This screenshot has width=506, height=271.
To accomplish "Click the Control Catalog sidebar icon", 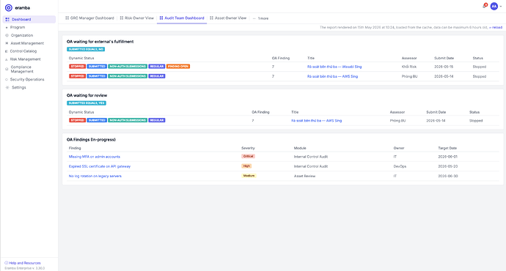I will pos(7,51).
